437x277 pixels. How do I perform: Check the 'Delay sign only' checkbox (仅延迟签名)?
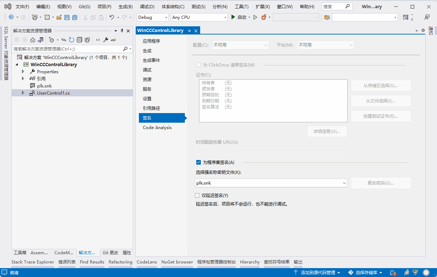197,195
